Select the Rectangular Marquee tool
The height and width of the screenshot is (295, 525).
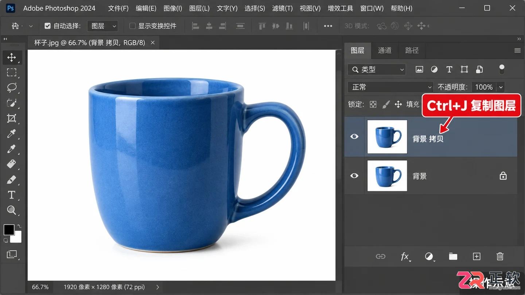pyautogui.click(x=12, y=72)
